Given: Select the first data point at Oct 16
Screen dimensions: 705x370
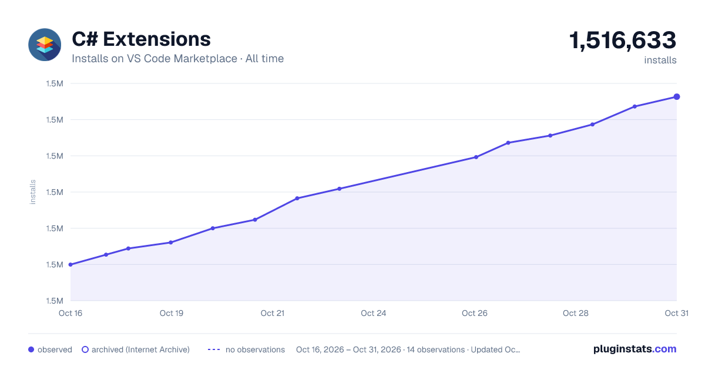Looking at the screenshot, I should tap(70, 264).
